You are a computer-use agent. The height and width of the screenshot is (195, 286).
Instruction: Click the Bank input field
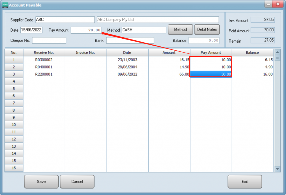point(130,40)
